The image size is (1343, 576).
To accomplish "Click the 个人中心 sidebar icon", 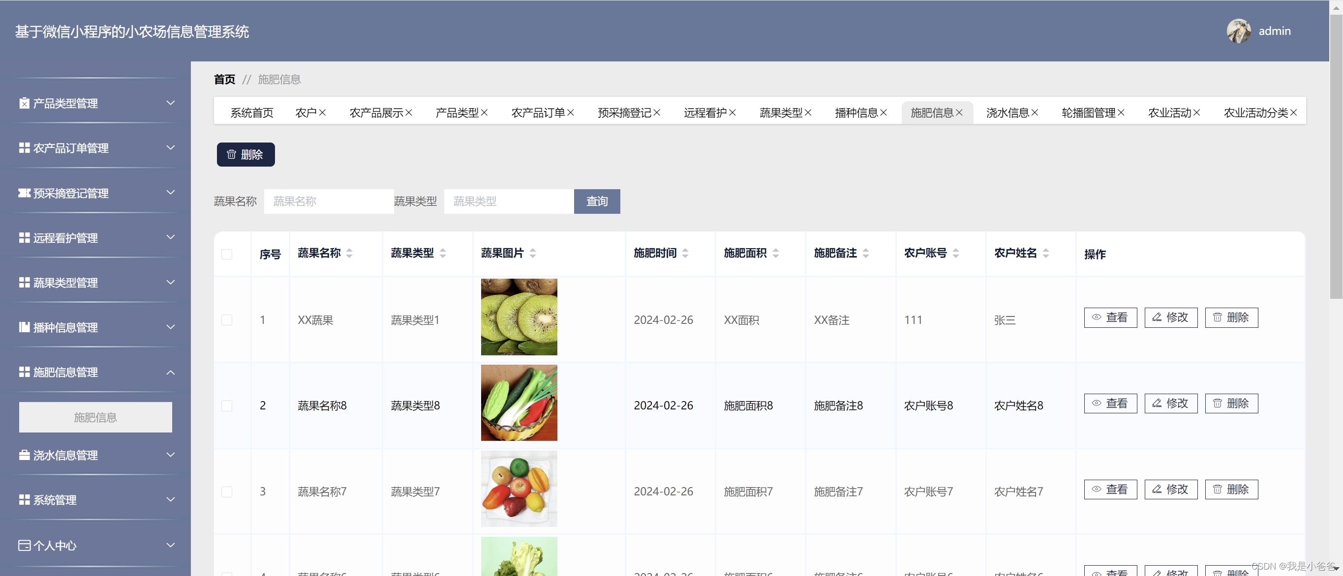I will (x=24, y=545).
